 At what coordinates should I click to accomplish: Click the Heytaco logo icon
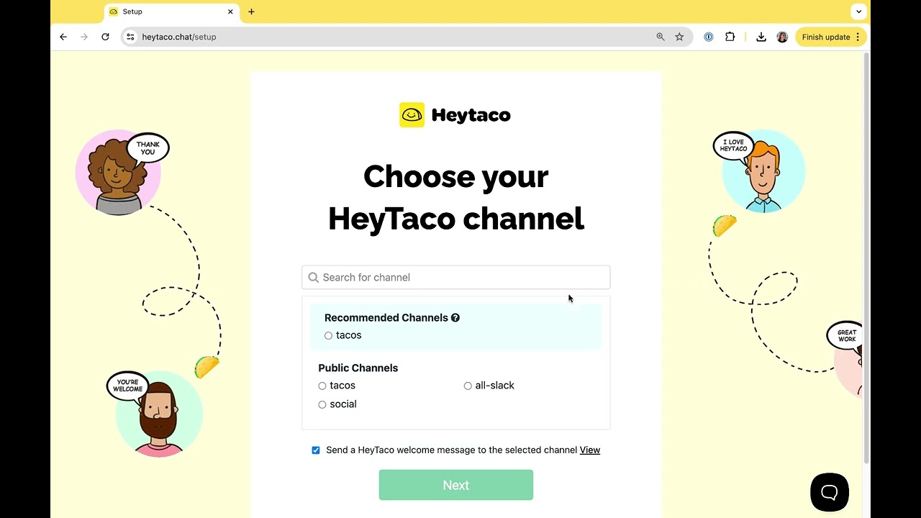[x=412, y=114]
